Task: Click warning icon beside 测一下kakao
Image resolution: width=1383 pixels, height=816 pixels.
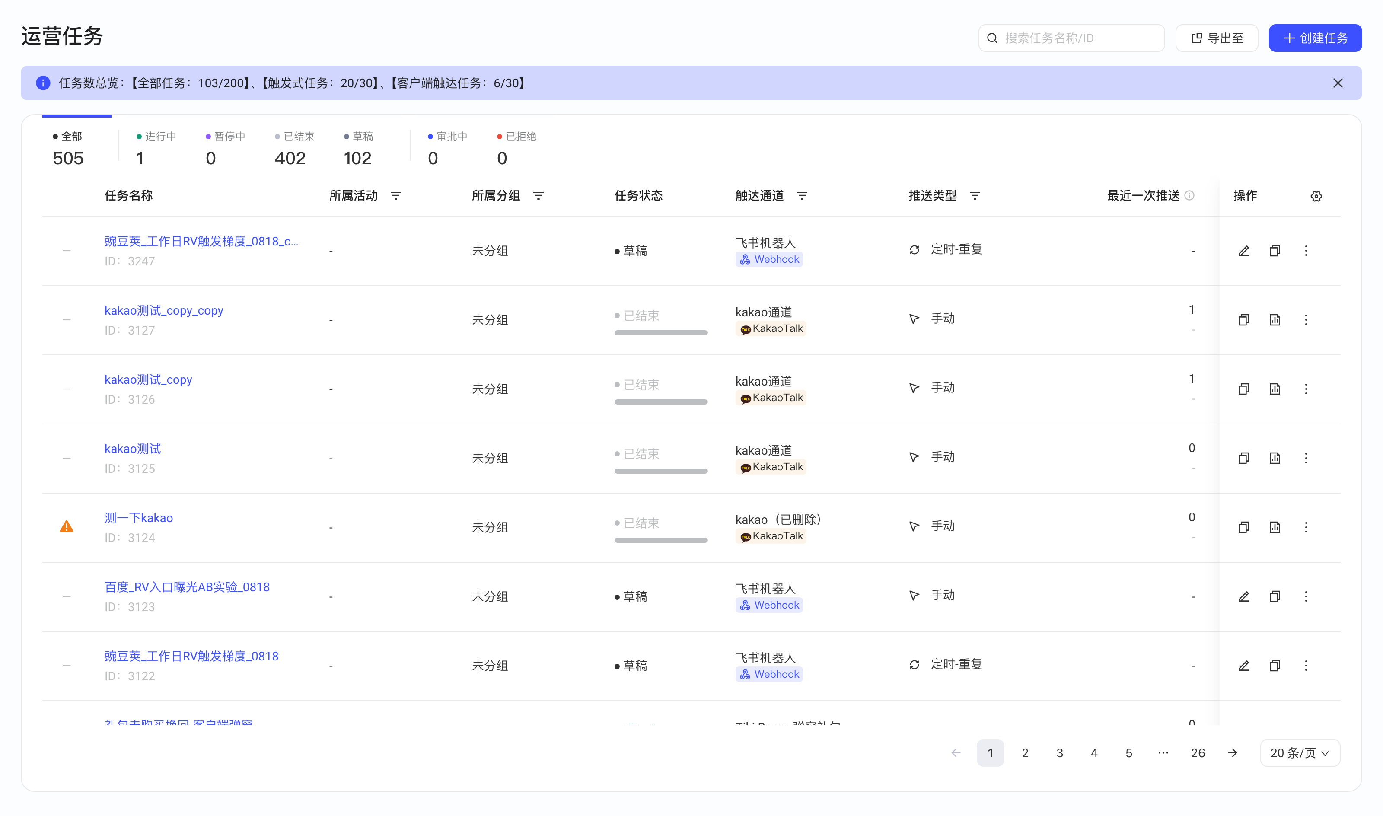Action: point(67,527)
